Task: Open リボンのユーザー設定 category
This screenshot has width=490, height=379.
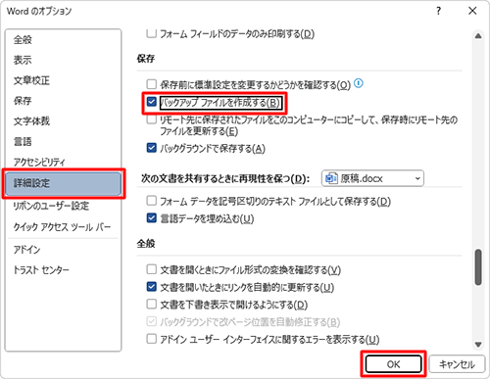Action: pyautogui.click(x=63, y=206)
